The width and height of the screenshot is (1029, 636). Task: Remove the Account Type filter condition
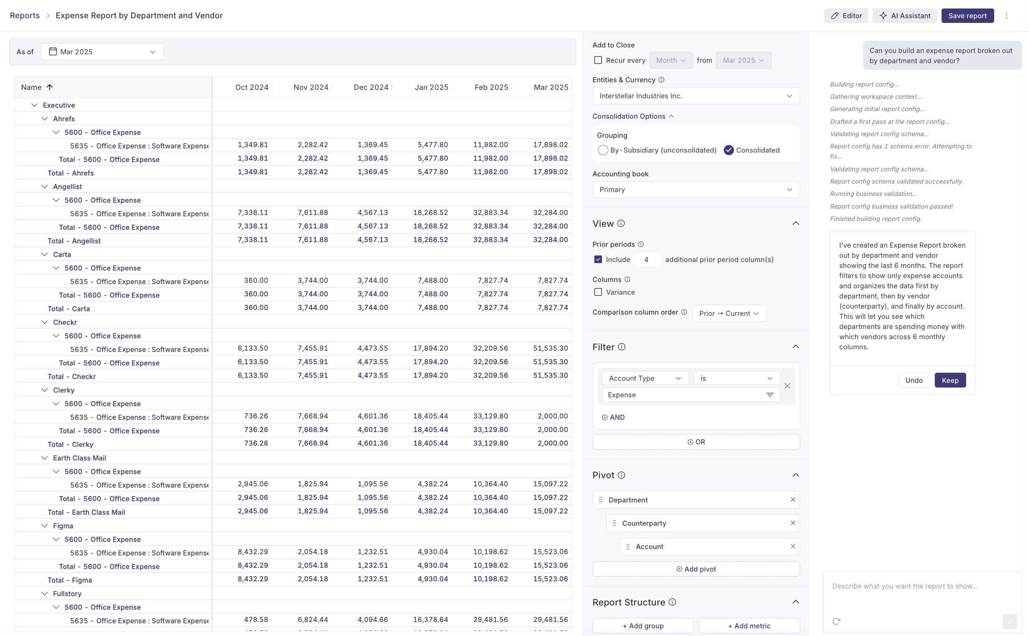point(787,386)
